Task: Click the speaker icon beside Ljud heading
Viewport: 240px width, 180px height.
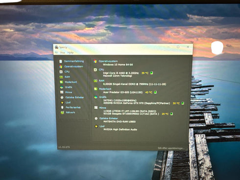Action: pos(96,126)
